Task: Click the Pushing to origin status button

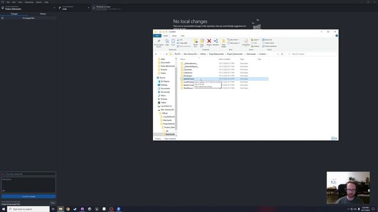Action: 107,8
